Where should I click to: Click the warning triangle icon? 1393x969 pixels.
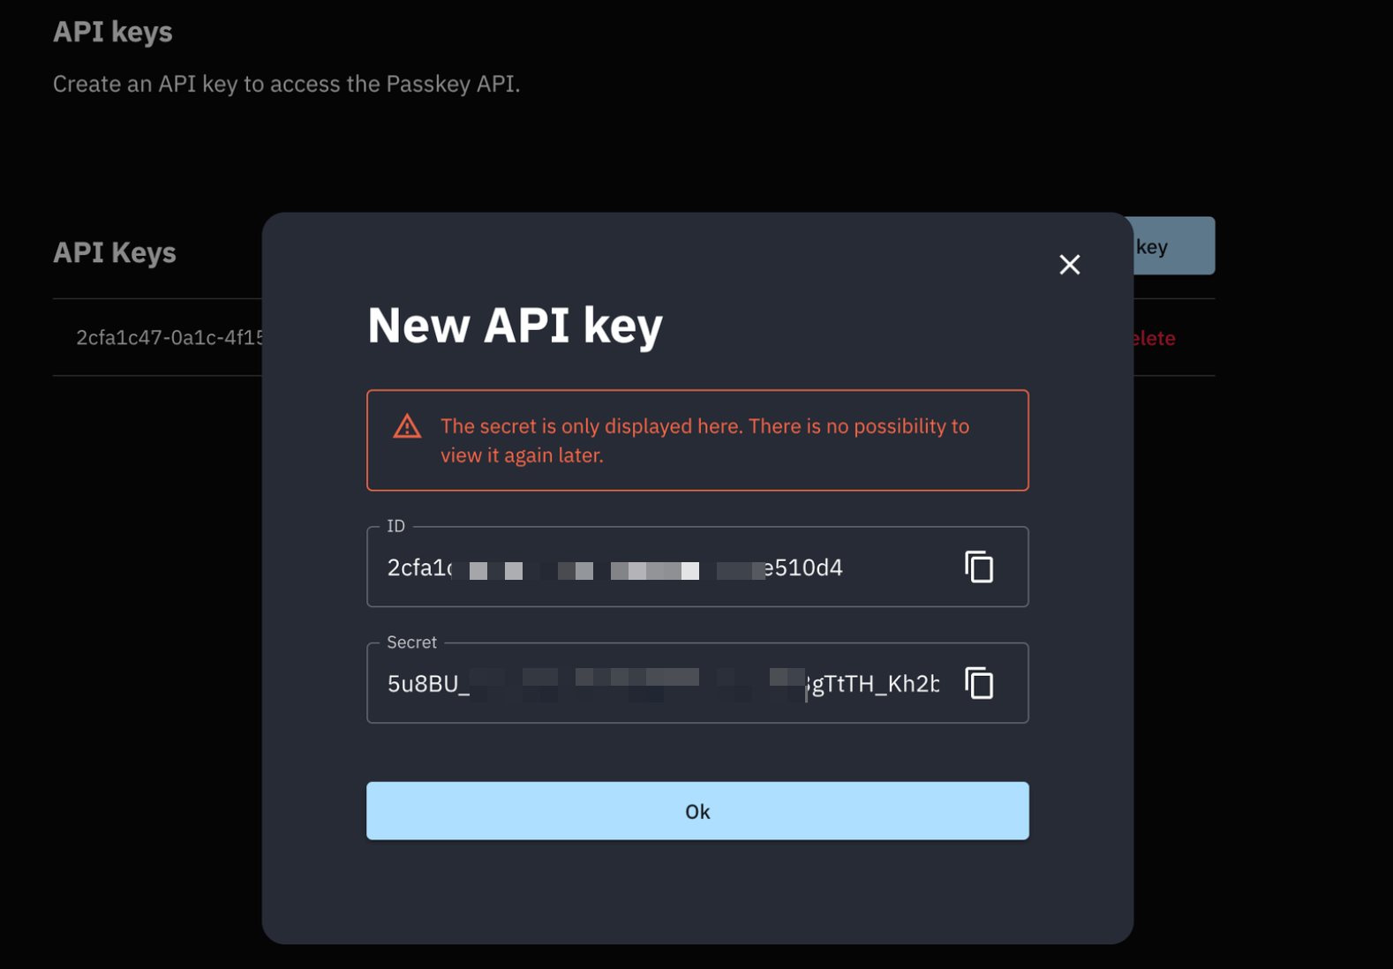[x=407, y=426]
